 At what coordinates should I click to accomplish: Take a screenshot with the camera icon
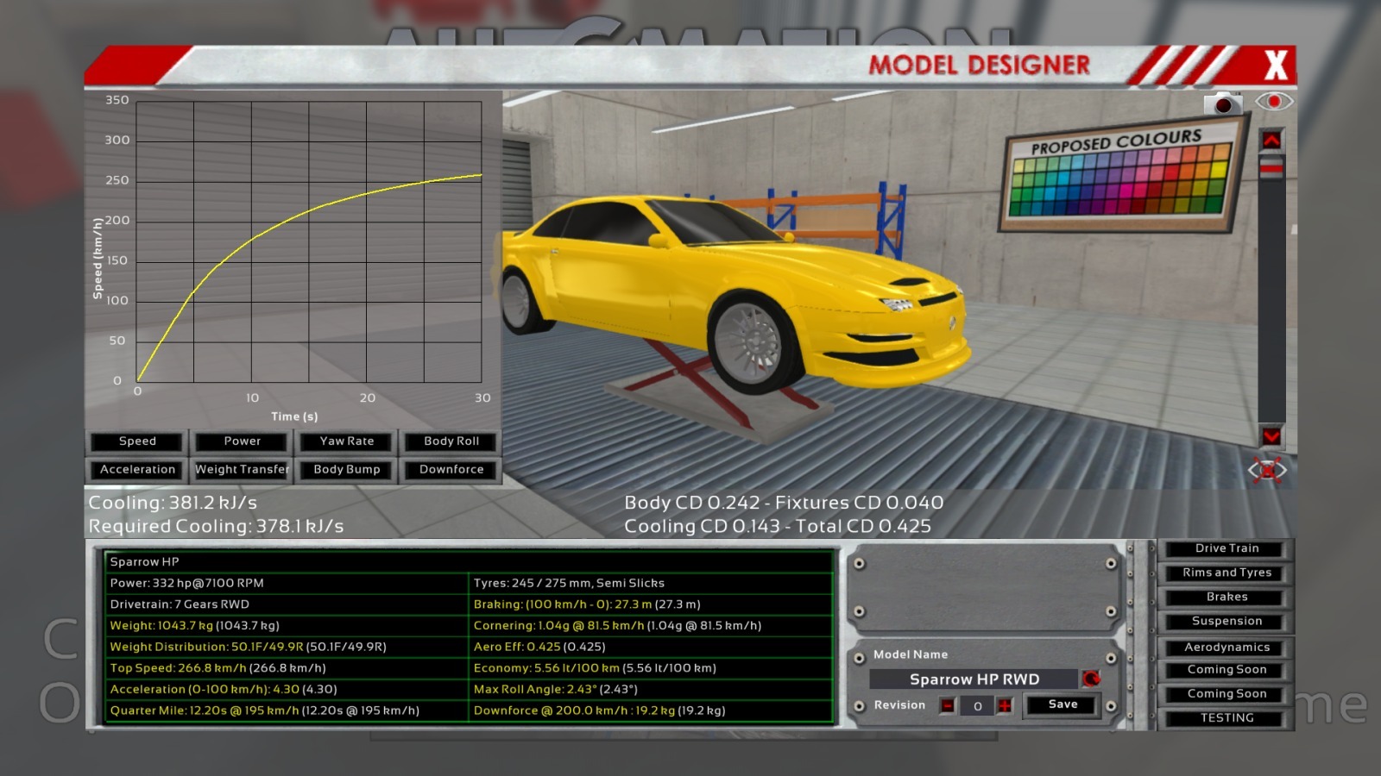(1223, 103)
